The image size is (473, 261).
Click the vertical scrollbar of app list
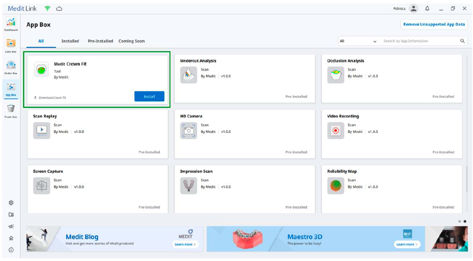[467, 179]
